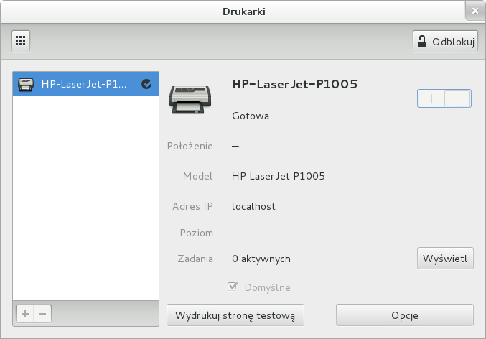The width and height of the screenshot is (486, 339).
Task: Click the default-printer checkmark badge in the list
Action: 146,84
